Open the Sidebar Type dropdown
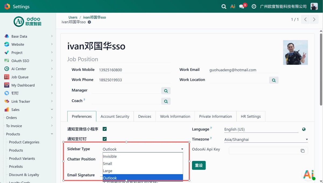Viewport: 323px width, 183px height. [x=143, y=149]
